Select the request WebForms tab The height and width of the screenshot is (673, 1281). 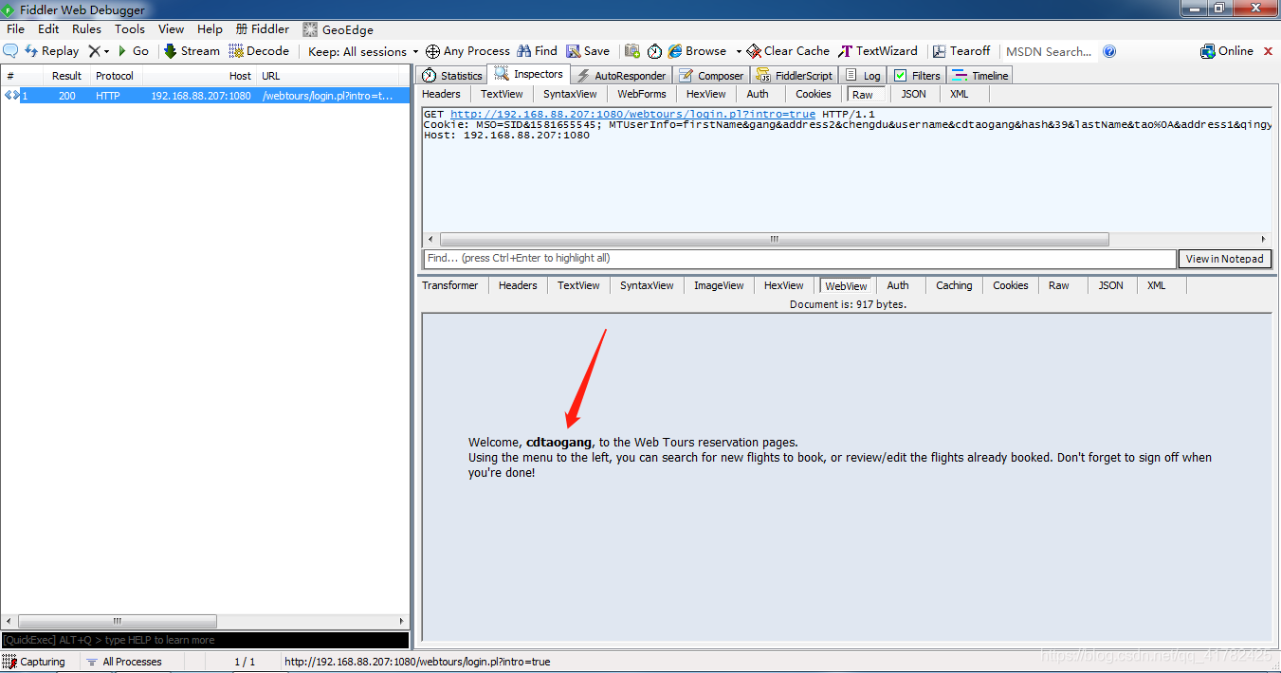tap(642, 94)
